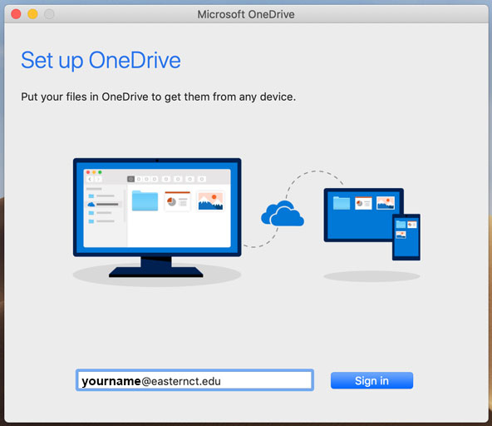
Task: Click the back arrow in illustrated Finder window
Action: click(90, 179)
